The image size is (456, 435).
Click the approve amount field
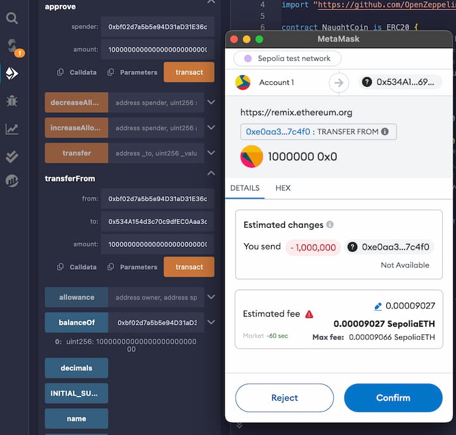158,49
